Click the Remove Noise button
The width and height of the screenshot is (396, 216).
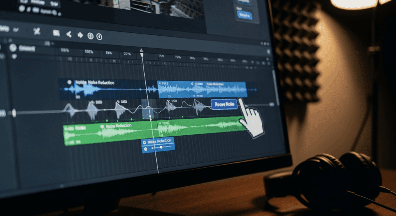[x=224, y=104]
